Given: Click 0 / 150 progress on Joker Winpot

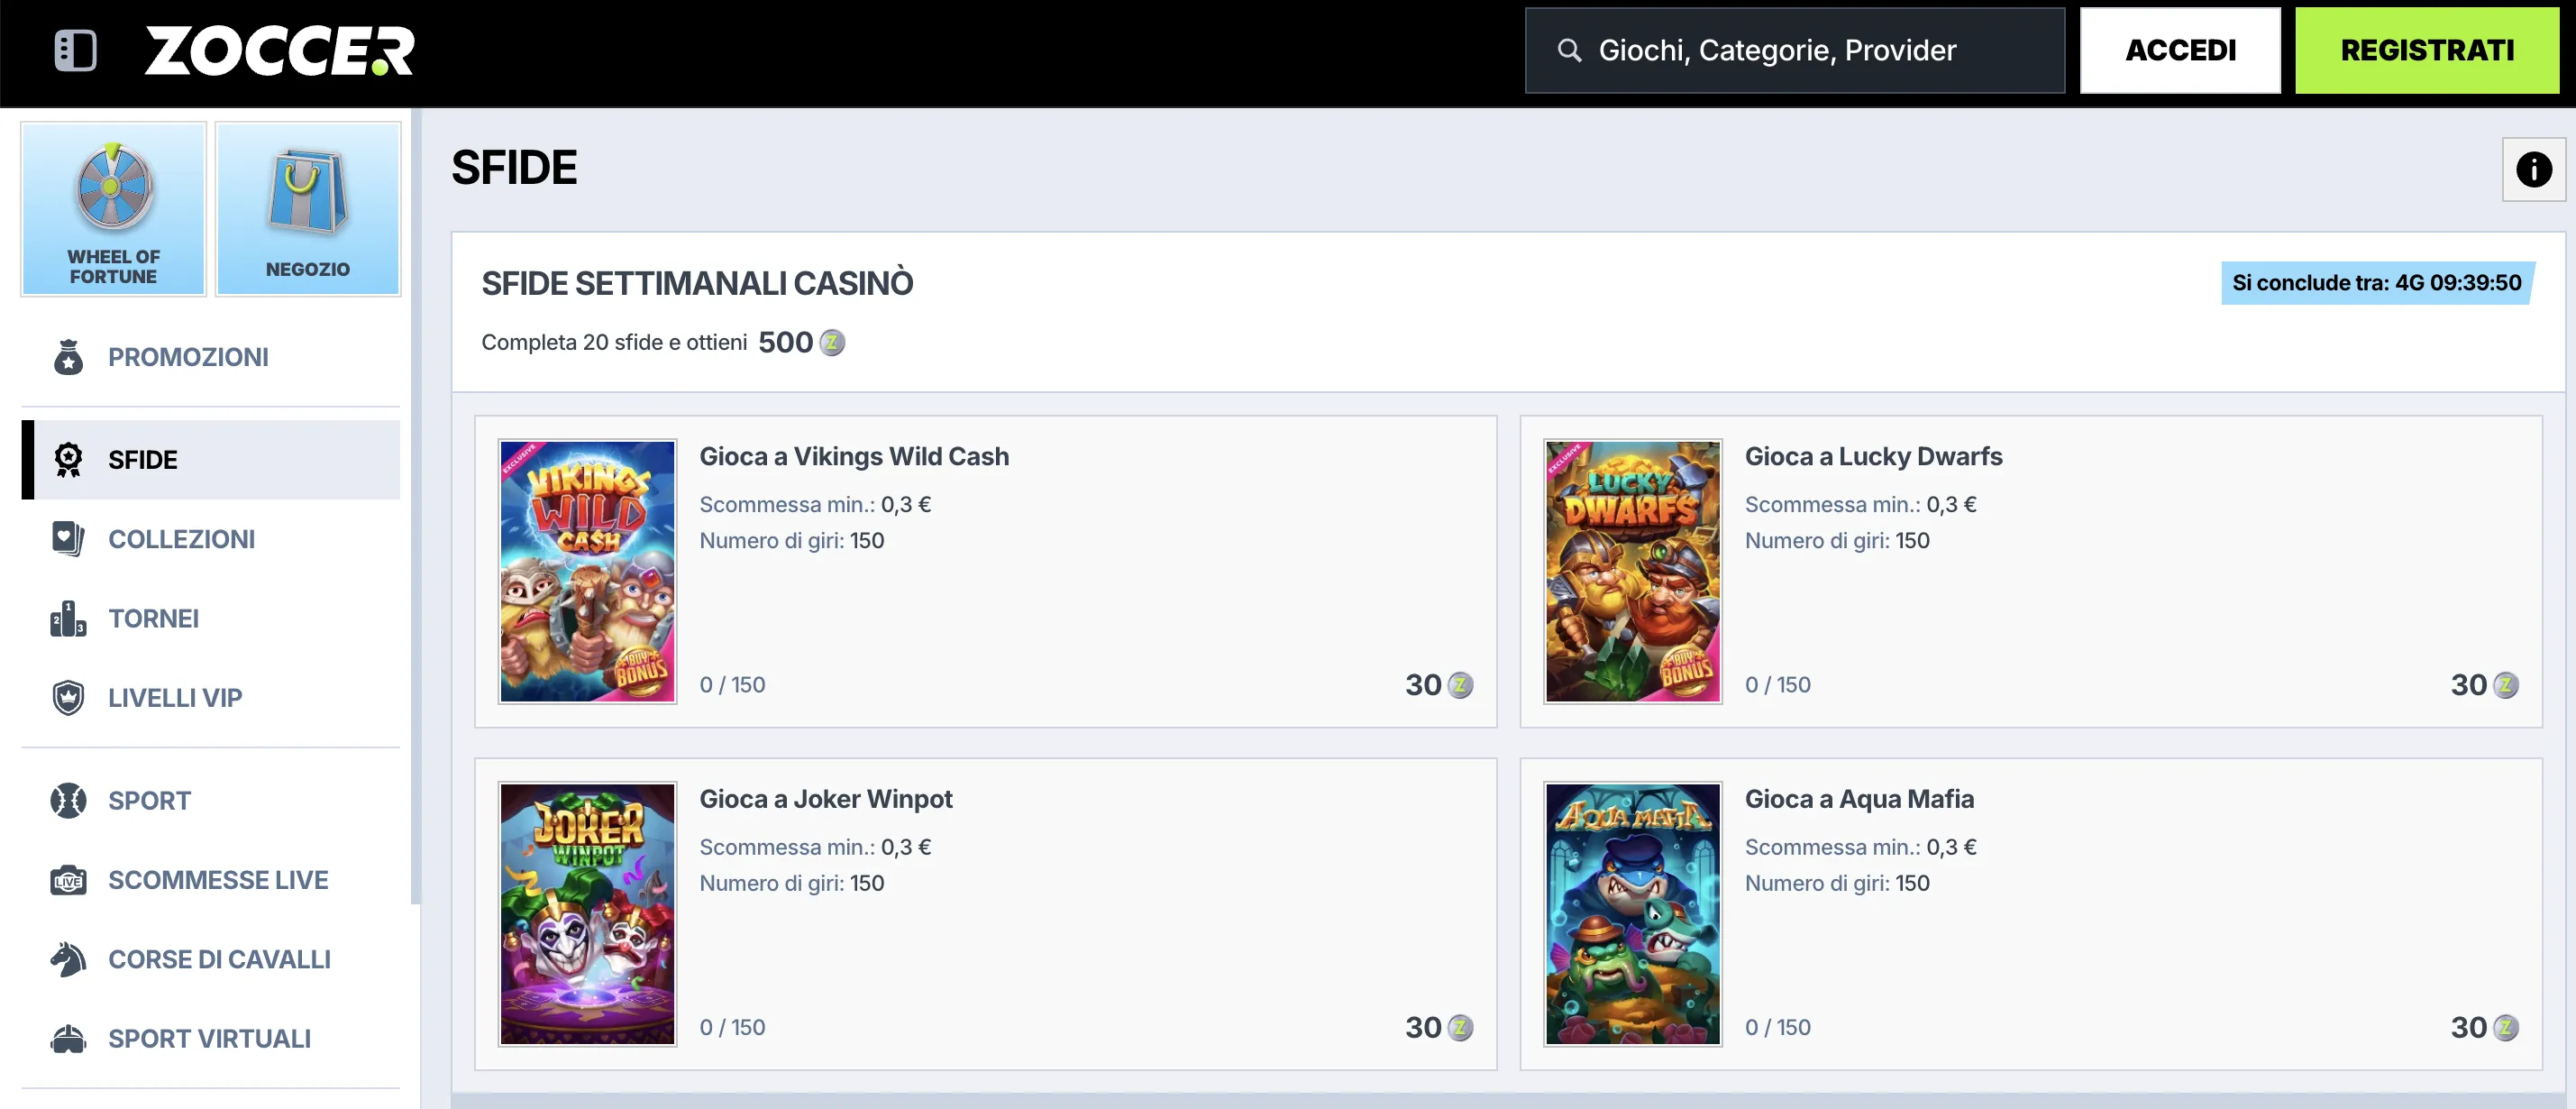Looking at the screenshot, I should click(732, 1027).
